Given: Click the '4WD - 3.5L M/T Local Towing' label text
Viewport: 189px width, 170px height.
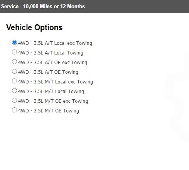Looking at the screenshot, I should tap(51, 92).
